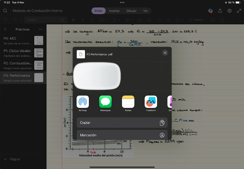Tap the P2: Combustible page thumbnail

click(39, 65)
